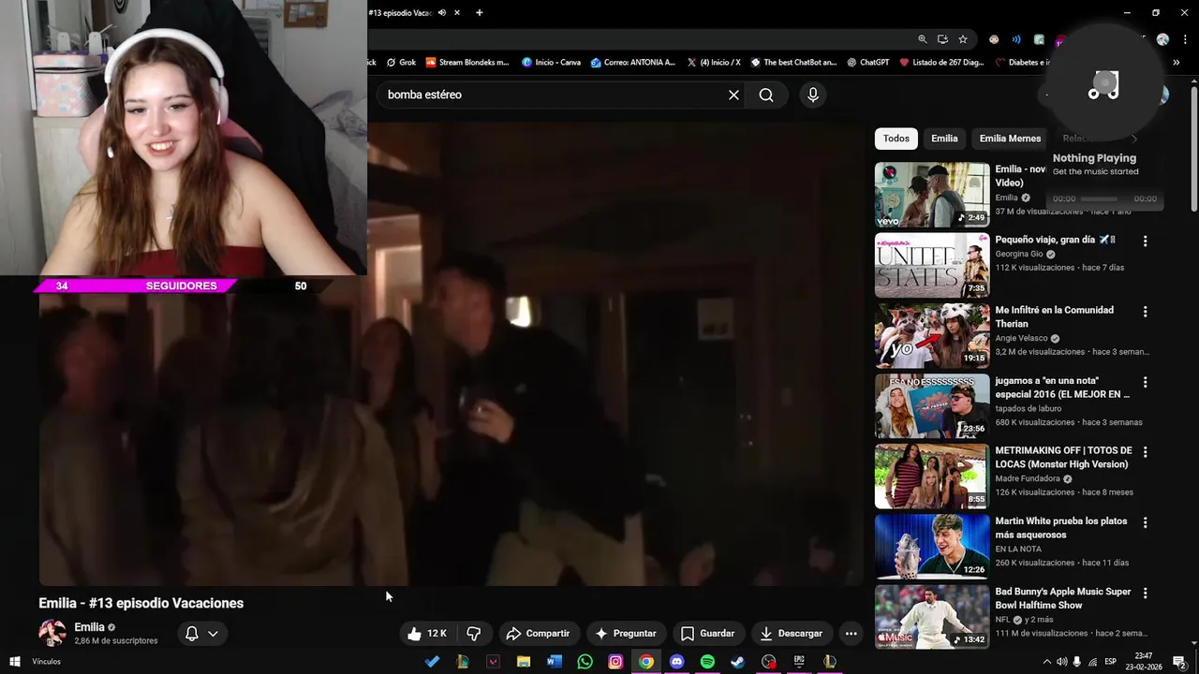Open the United States video thumbnail
The height and width of the screenshot is (674, 1199).
tap(932, 265)
